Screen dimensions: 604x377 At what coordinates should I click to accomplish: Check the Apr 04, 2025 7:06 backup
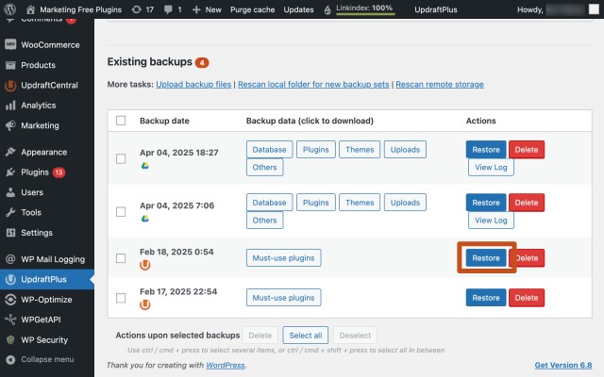121,211
